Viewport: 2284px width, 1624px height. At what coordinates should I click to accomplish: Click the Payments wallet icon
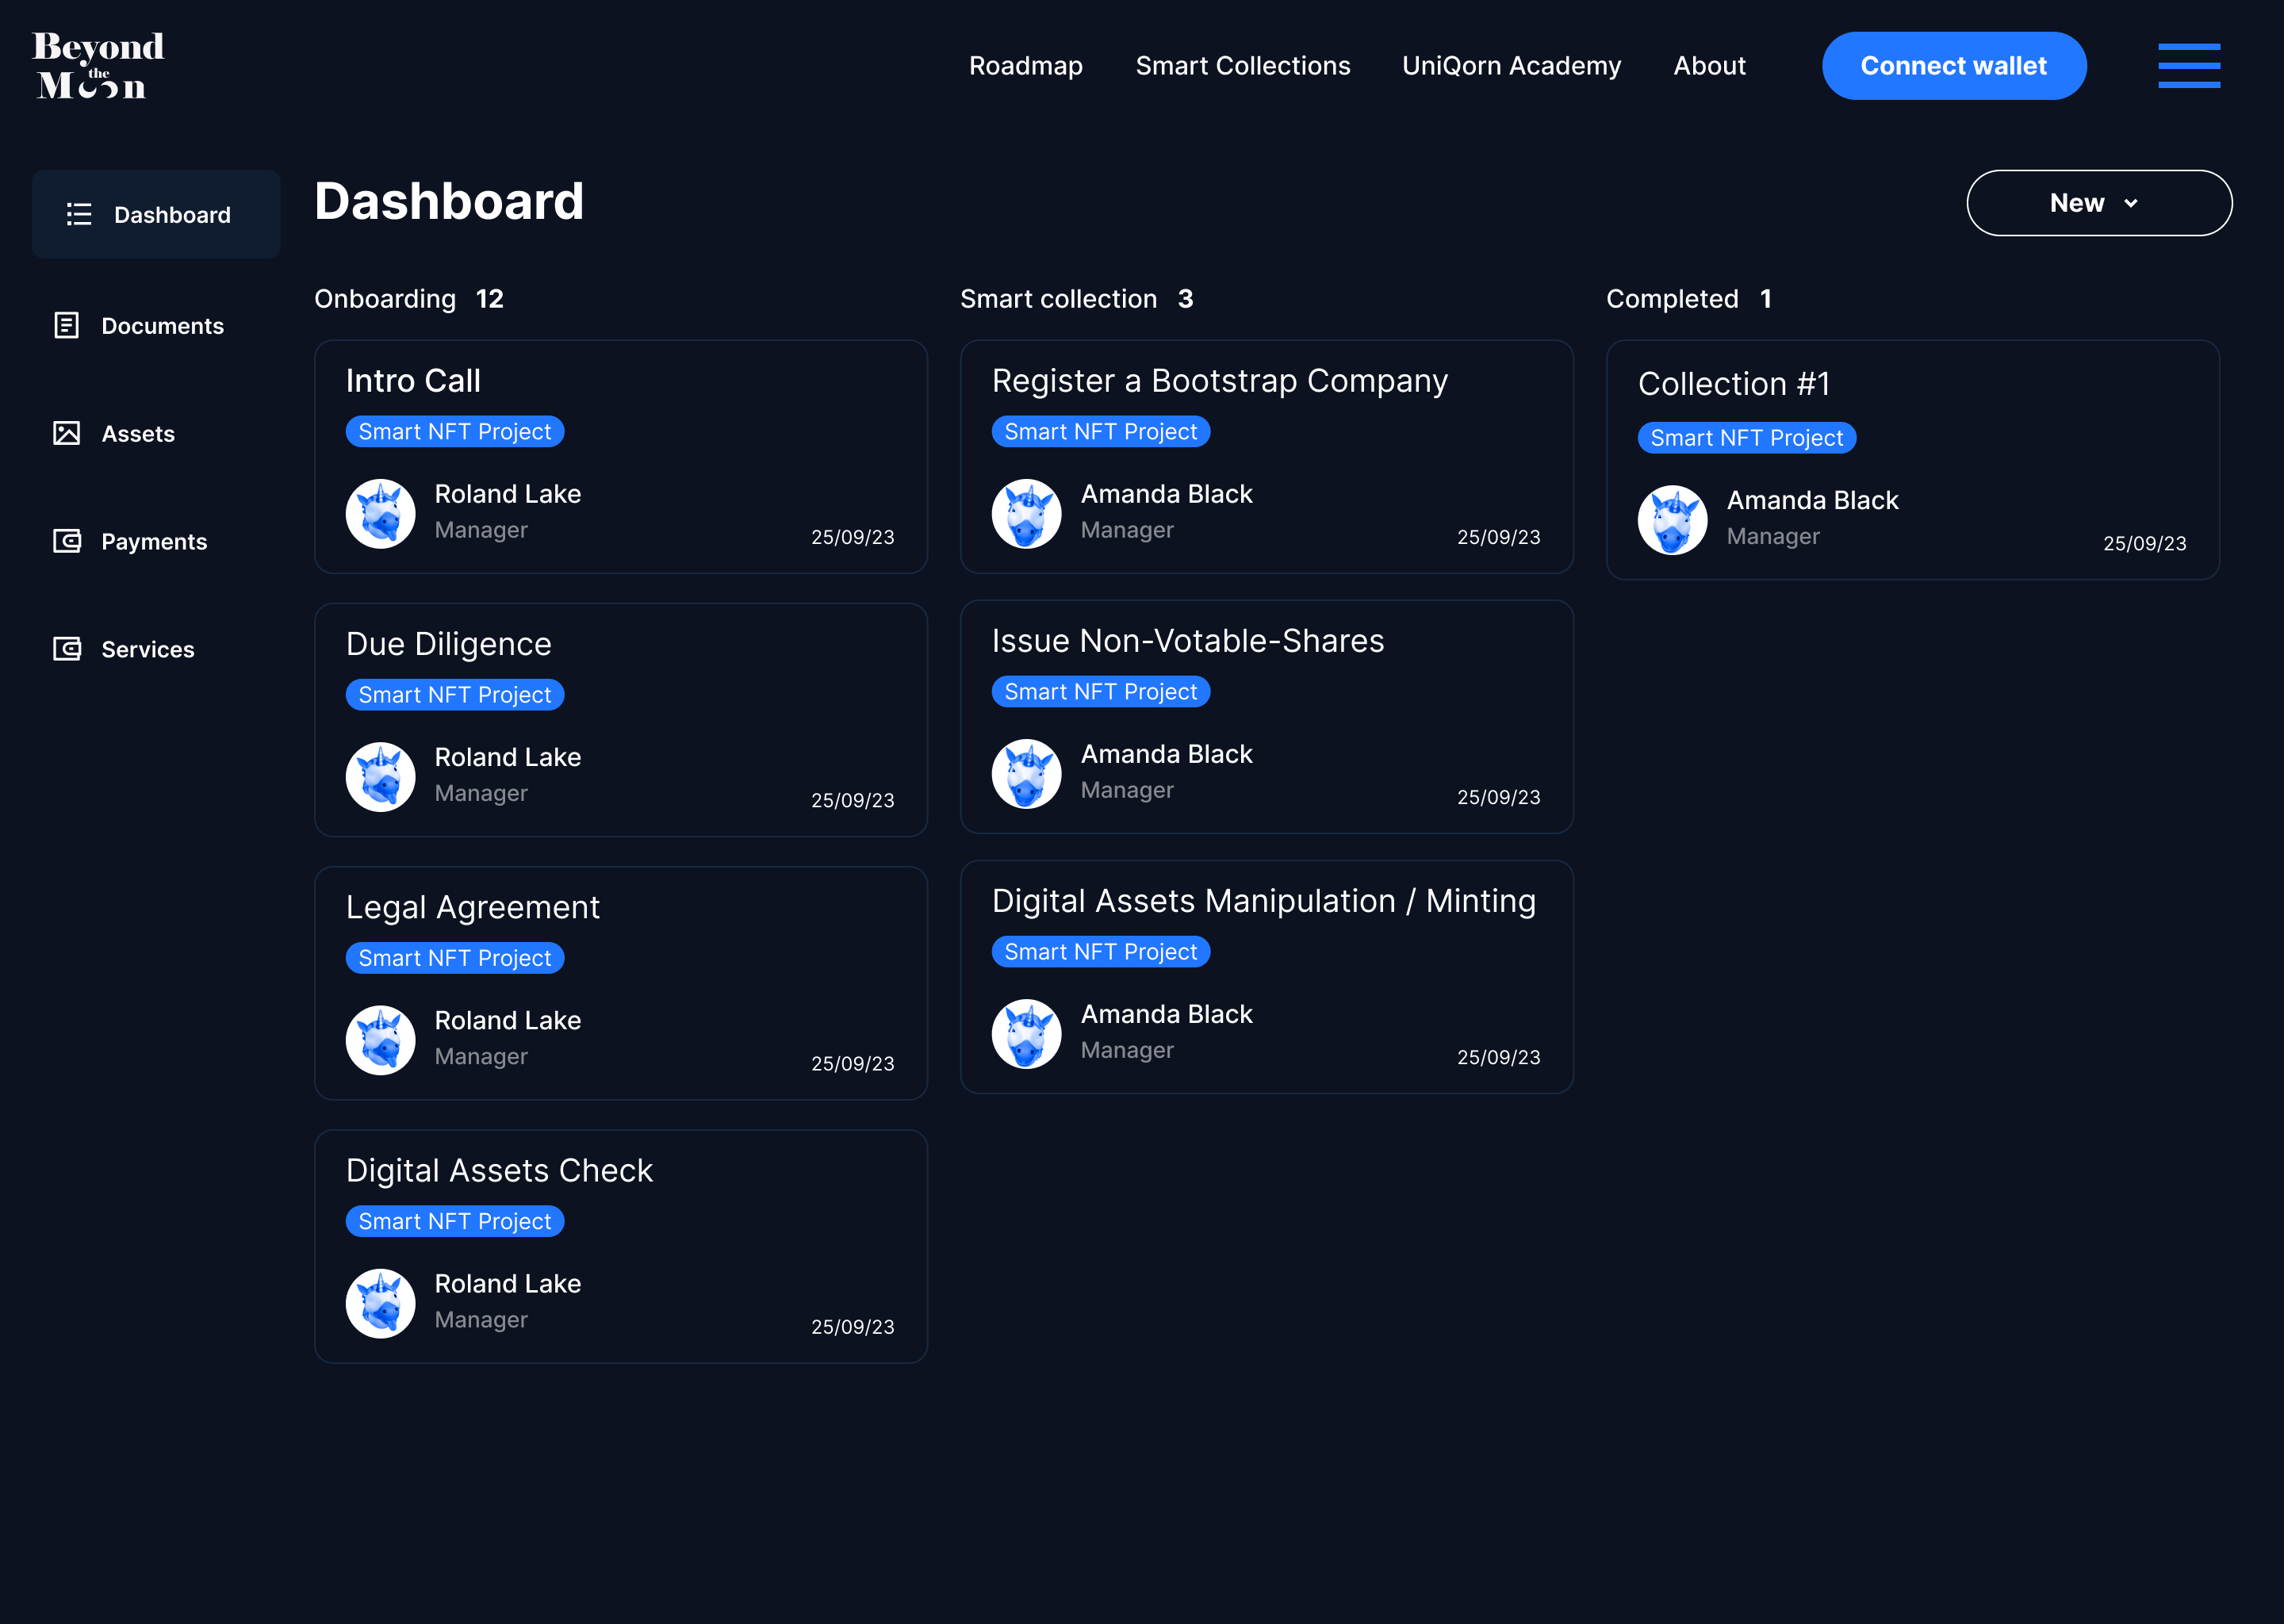tap(66, 541)
